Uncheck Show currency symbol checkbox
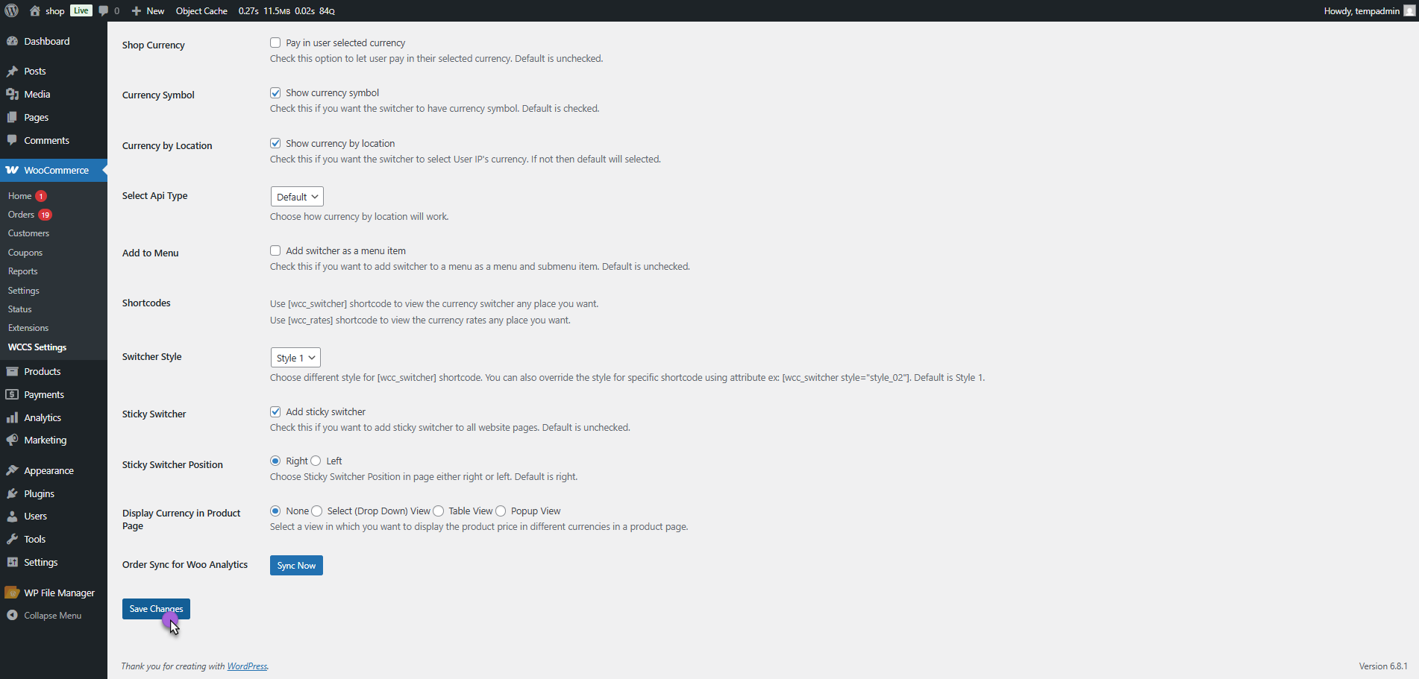 pos(275,93)
